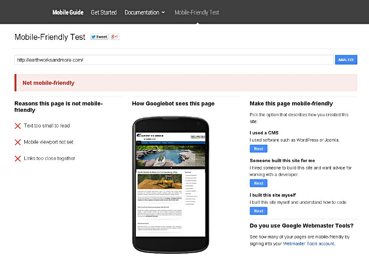Open the Webmaster Tools account link
This screenshot has height=260, width=369.
coord(308,244)
